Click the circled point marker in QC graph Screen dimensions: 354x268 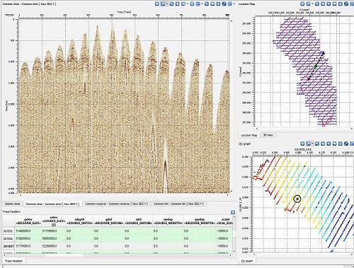tap(297, 199)
